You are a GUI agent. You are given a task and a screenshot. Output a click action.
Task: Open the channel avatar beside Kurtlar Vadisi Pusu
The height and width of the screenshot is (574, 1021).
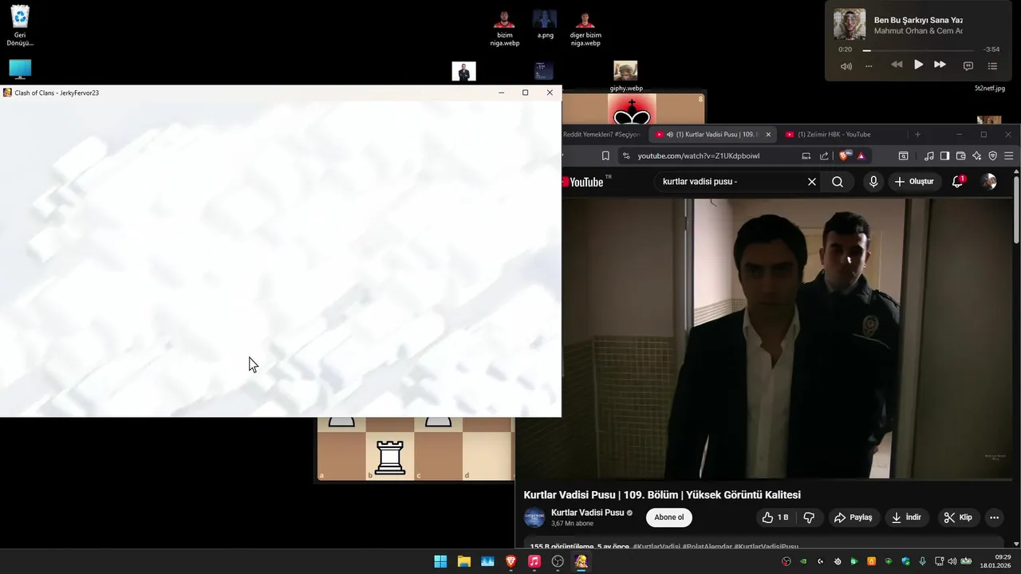[534, 517]
